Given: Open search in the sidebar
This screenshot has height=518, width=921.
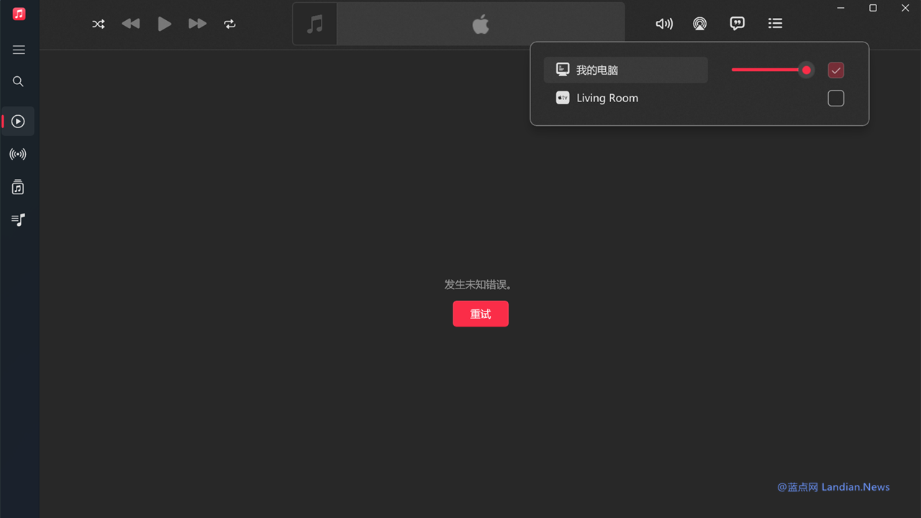Looking at the screenshot, I should coord(19,81).
